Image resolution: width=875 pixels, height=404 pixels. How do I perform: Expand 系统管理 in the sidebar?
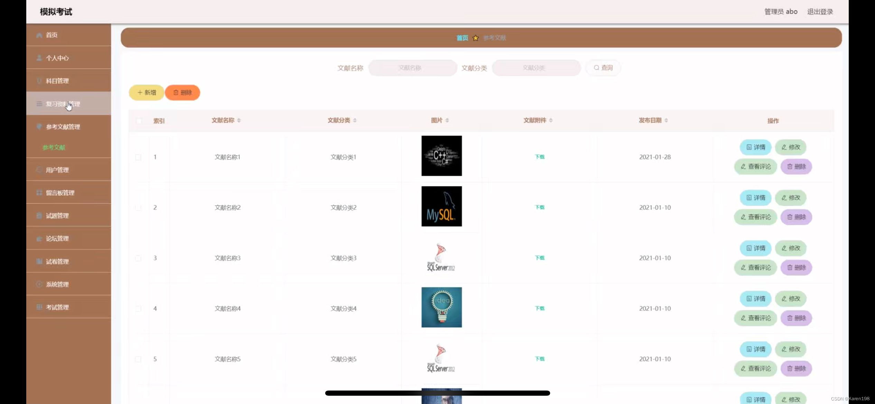click(x=68, y=284)
